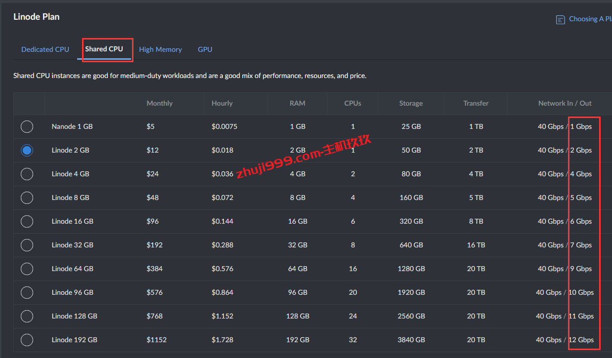
Task: Click the 3840 GB storage value
Action: pos(411,340)
